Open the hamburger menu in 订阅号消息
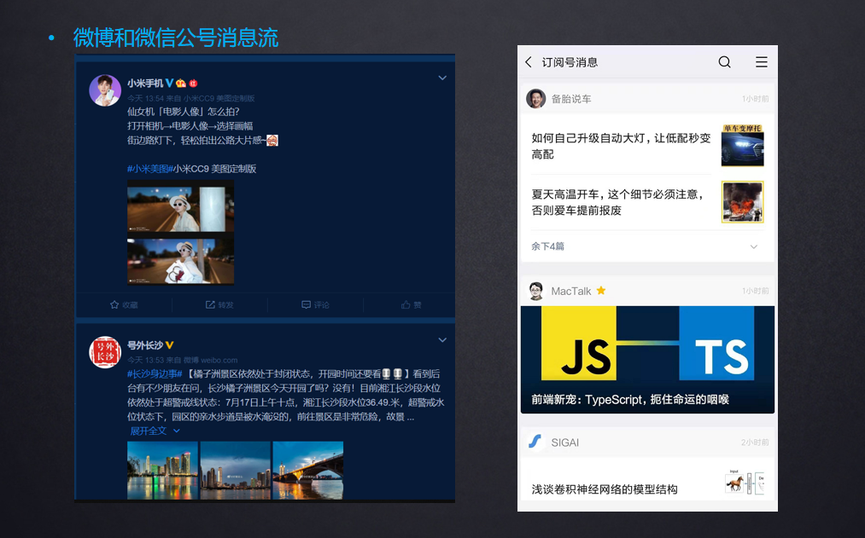 (762, 62)
